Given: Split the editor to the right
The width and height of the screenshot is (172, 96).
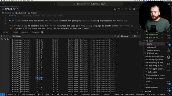Looking at the screenshot, I should [134, 9].
